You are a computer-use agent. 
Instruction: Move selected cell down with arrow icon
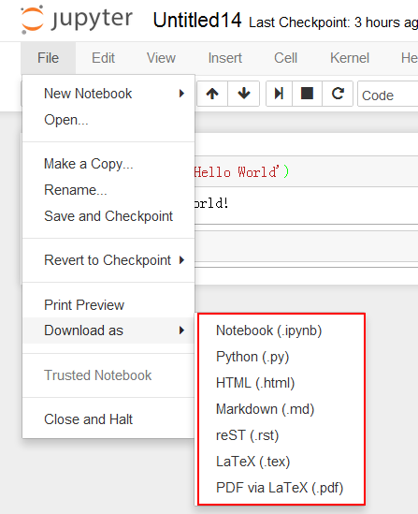coord(244,94)
